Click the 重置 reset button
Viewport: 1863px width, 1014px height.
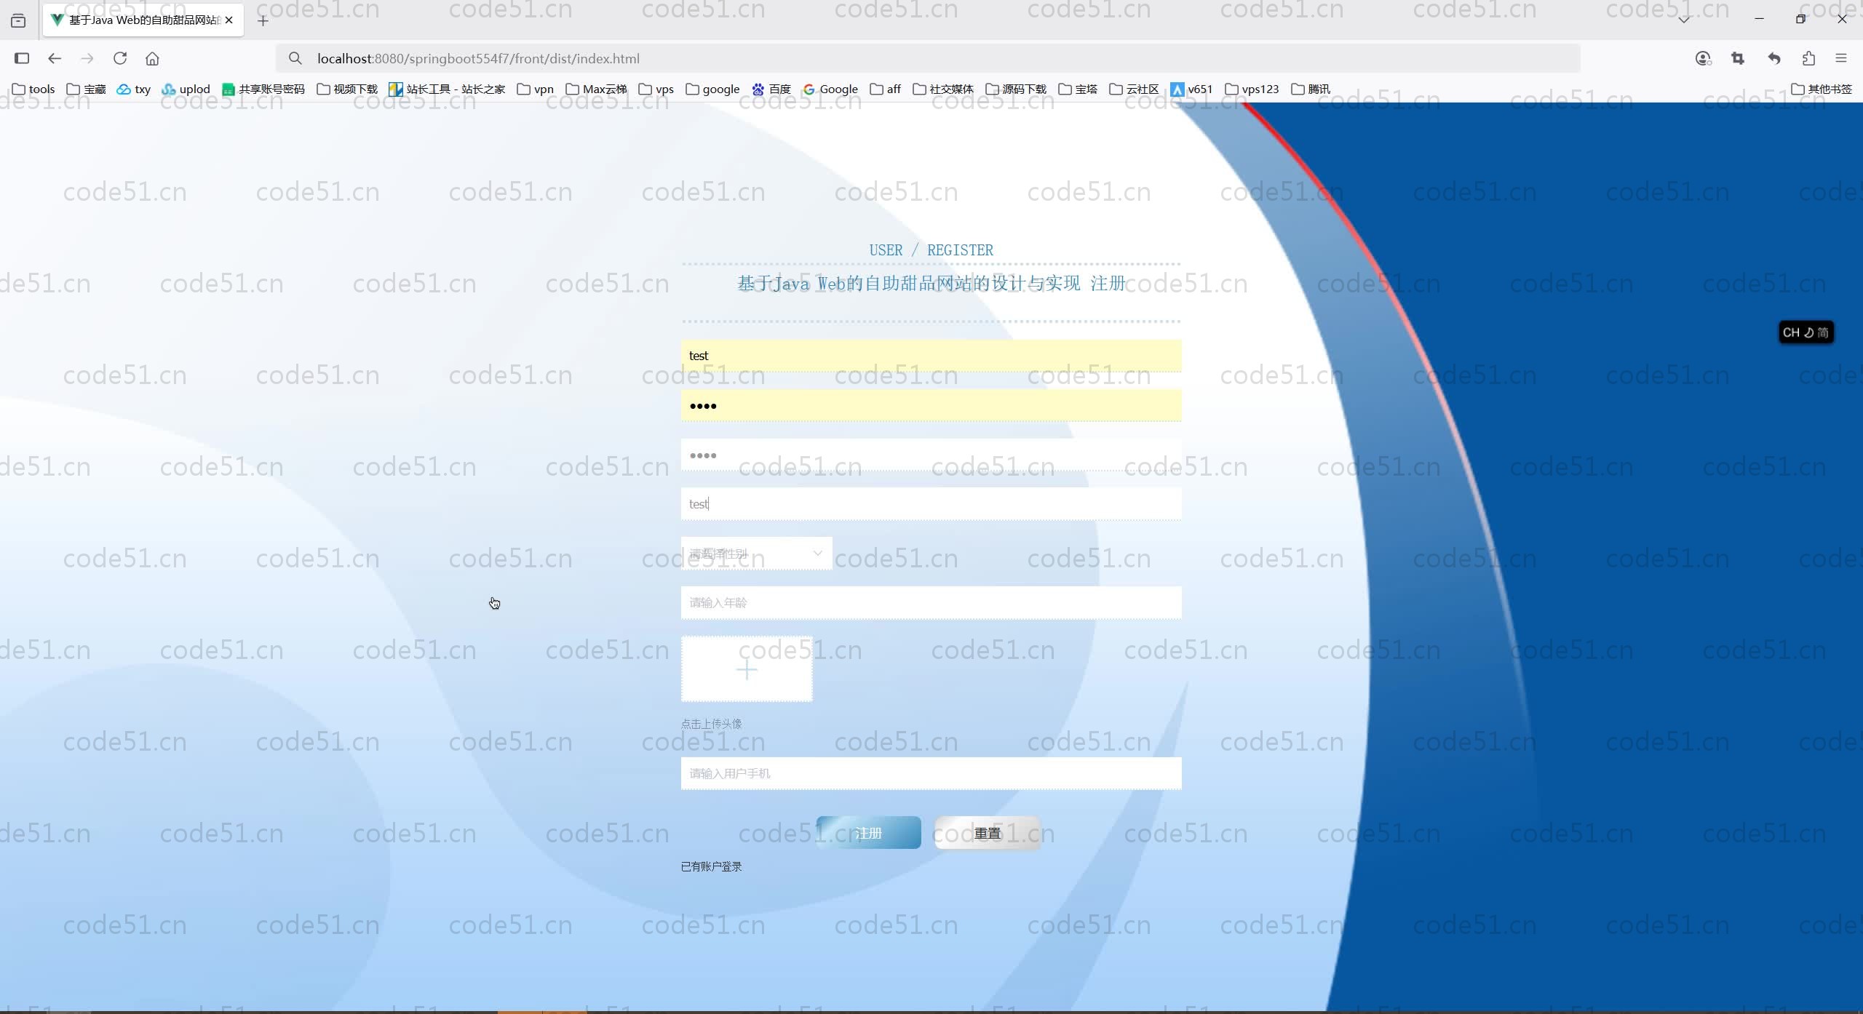(988, 833)
